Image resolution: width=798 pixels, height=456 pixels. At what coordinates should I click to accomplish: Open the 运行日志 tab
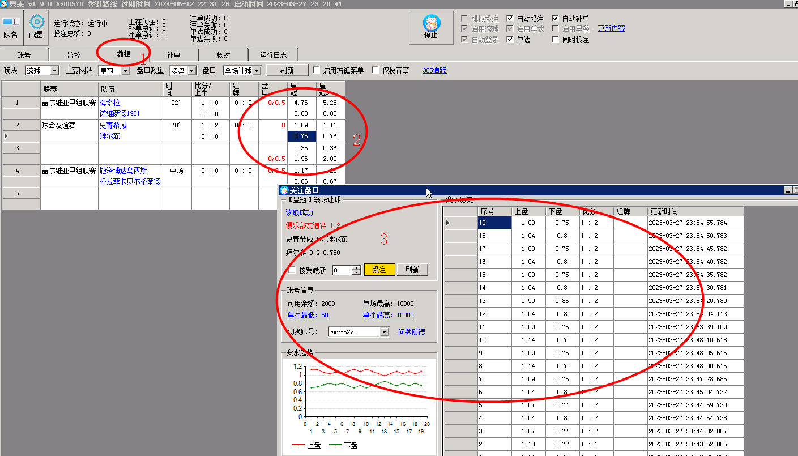tap(273, 55)
